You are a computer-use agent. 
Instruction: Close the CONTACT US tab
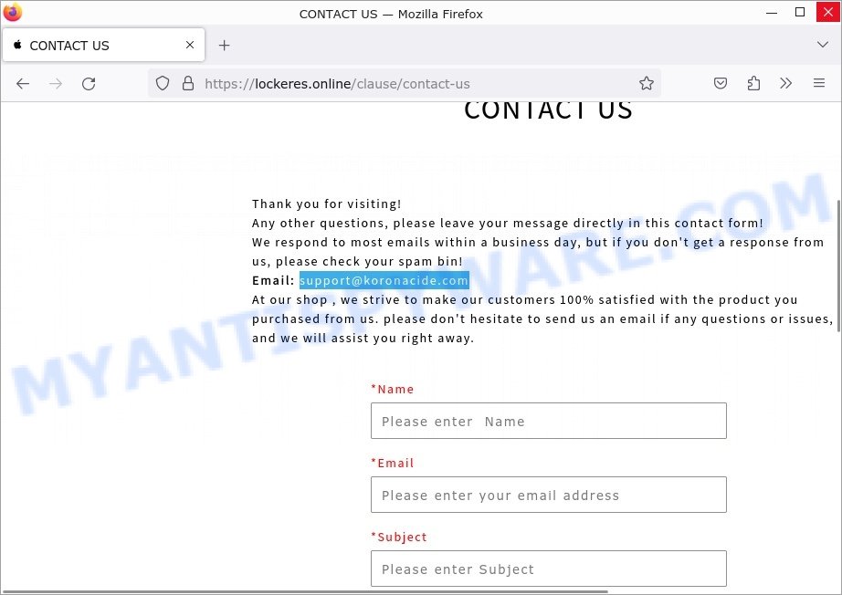[190, 45]
